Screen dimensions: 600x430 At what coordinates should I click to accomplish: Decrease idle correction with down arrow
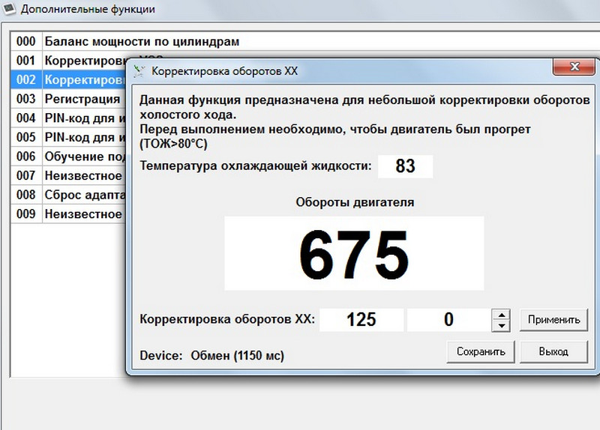tap(501, 326)
